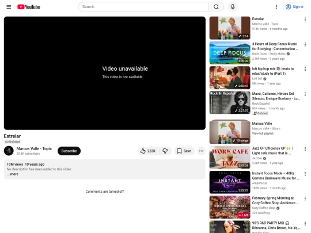
Task: Open options menu for Instant Focus Mode
Action: (305, 174)
